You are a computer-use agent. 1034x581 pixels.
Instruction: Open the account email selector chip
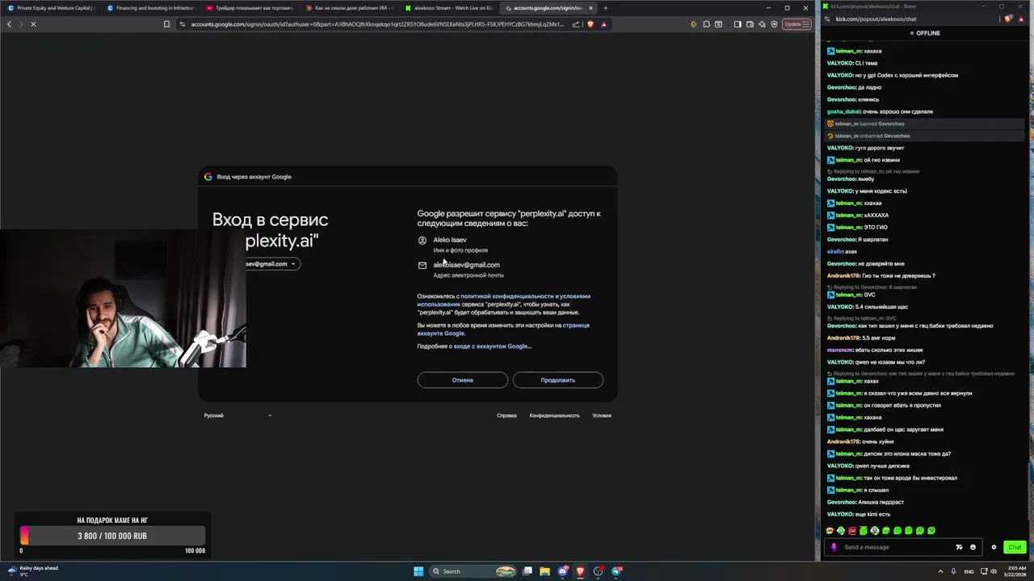pos(271,264)
